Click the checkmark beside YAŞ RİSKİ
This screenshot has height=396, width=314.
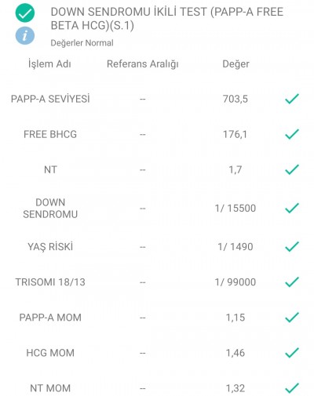point(292,246)
